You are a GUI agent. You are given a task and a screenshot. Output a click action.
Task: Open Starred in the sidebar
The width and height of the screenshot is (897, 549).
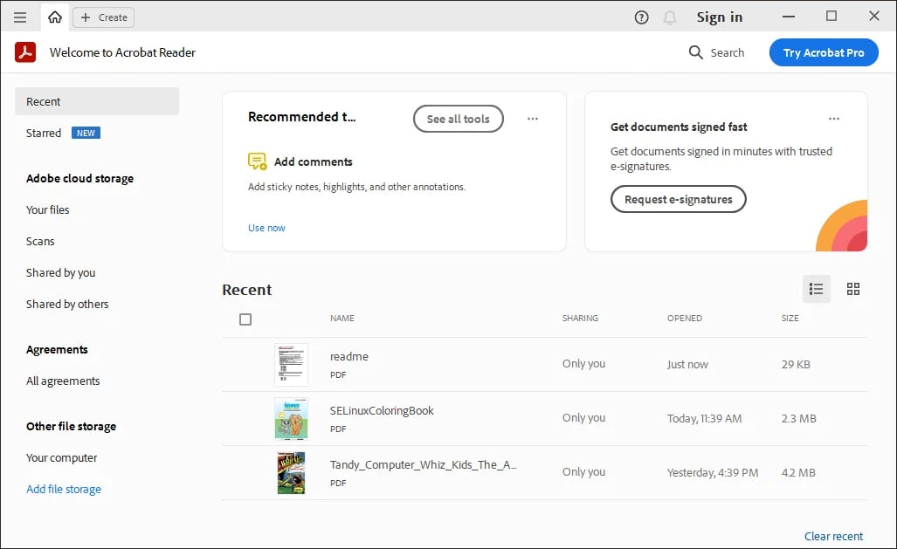pyautogui.click(x=44, y=133)
